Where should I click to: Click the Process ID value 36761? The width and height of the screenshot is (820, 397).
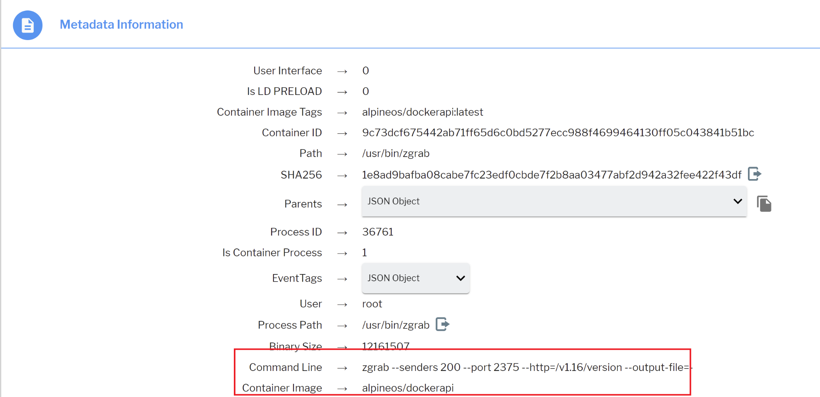[x=378, y=232]
